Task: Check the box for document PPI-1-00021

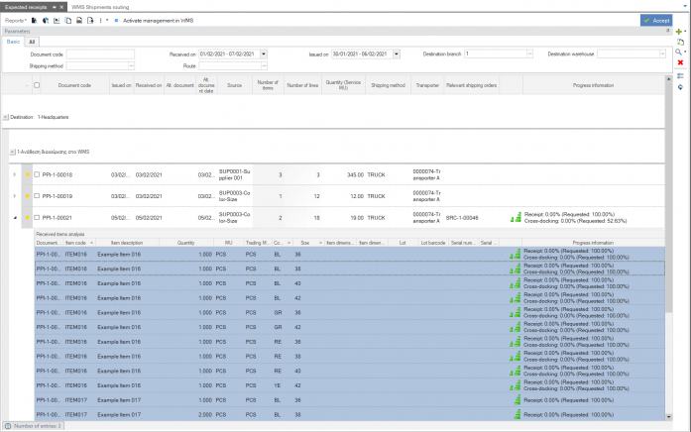Action: 37,218
